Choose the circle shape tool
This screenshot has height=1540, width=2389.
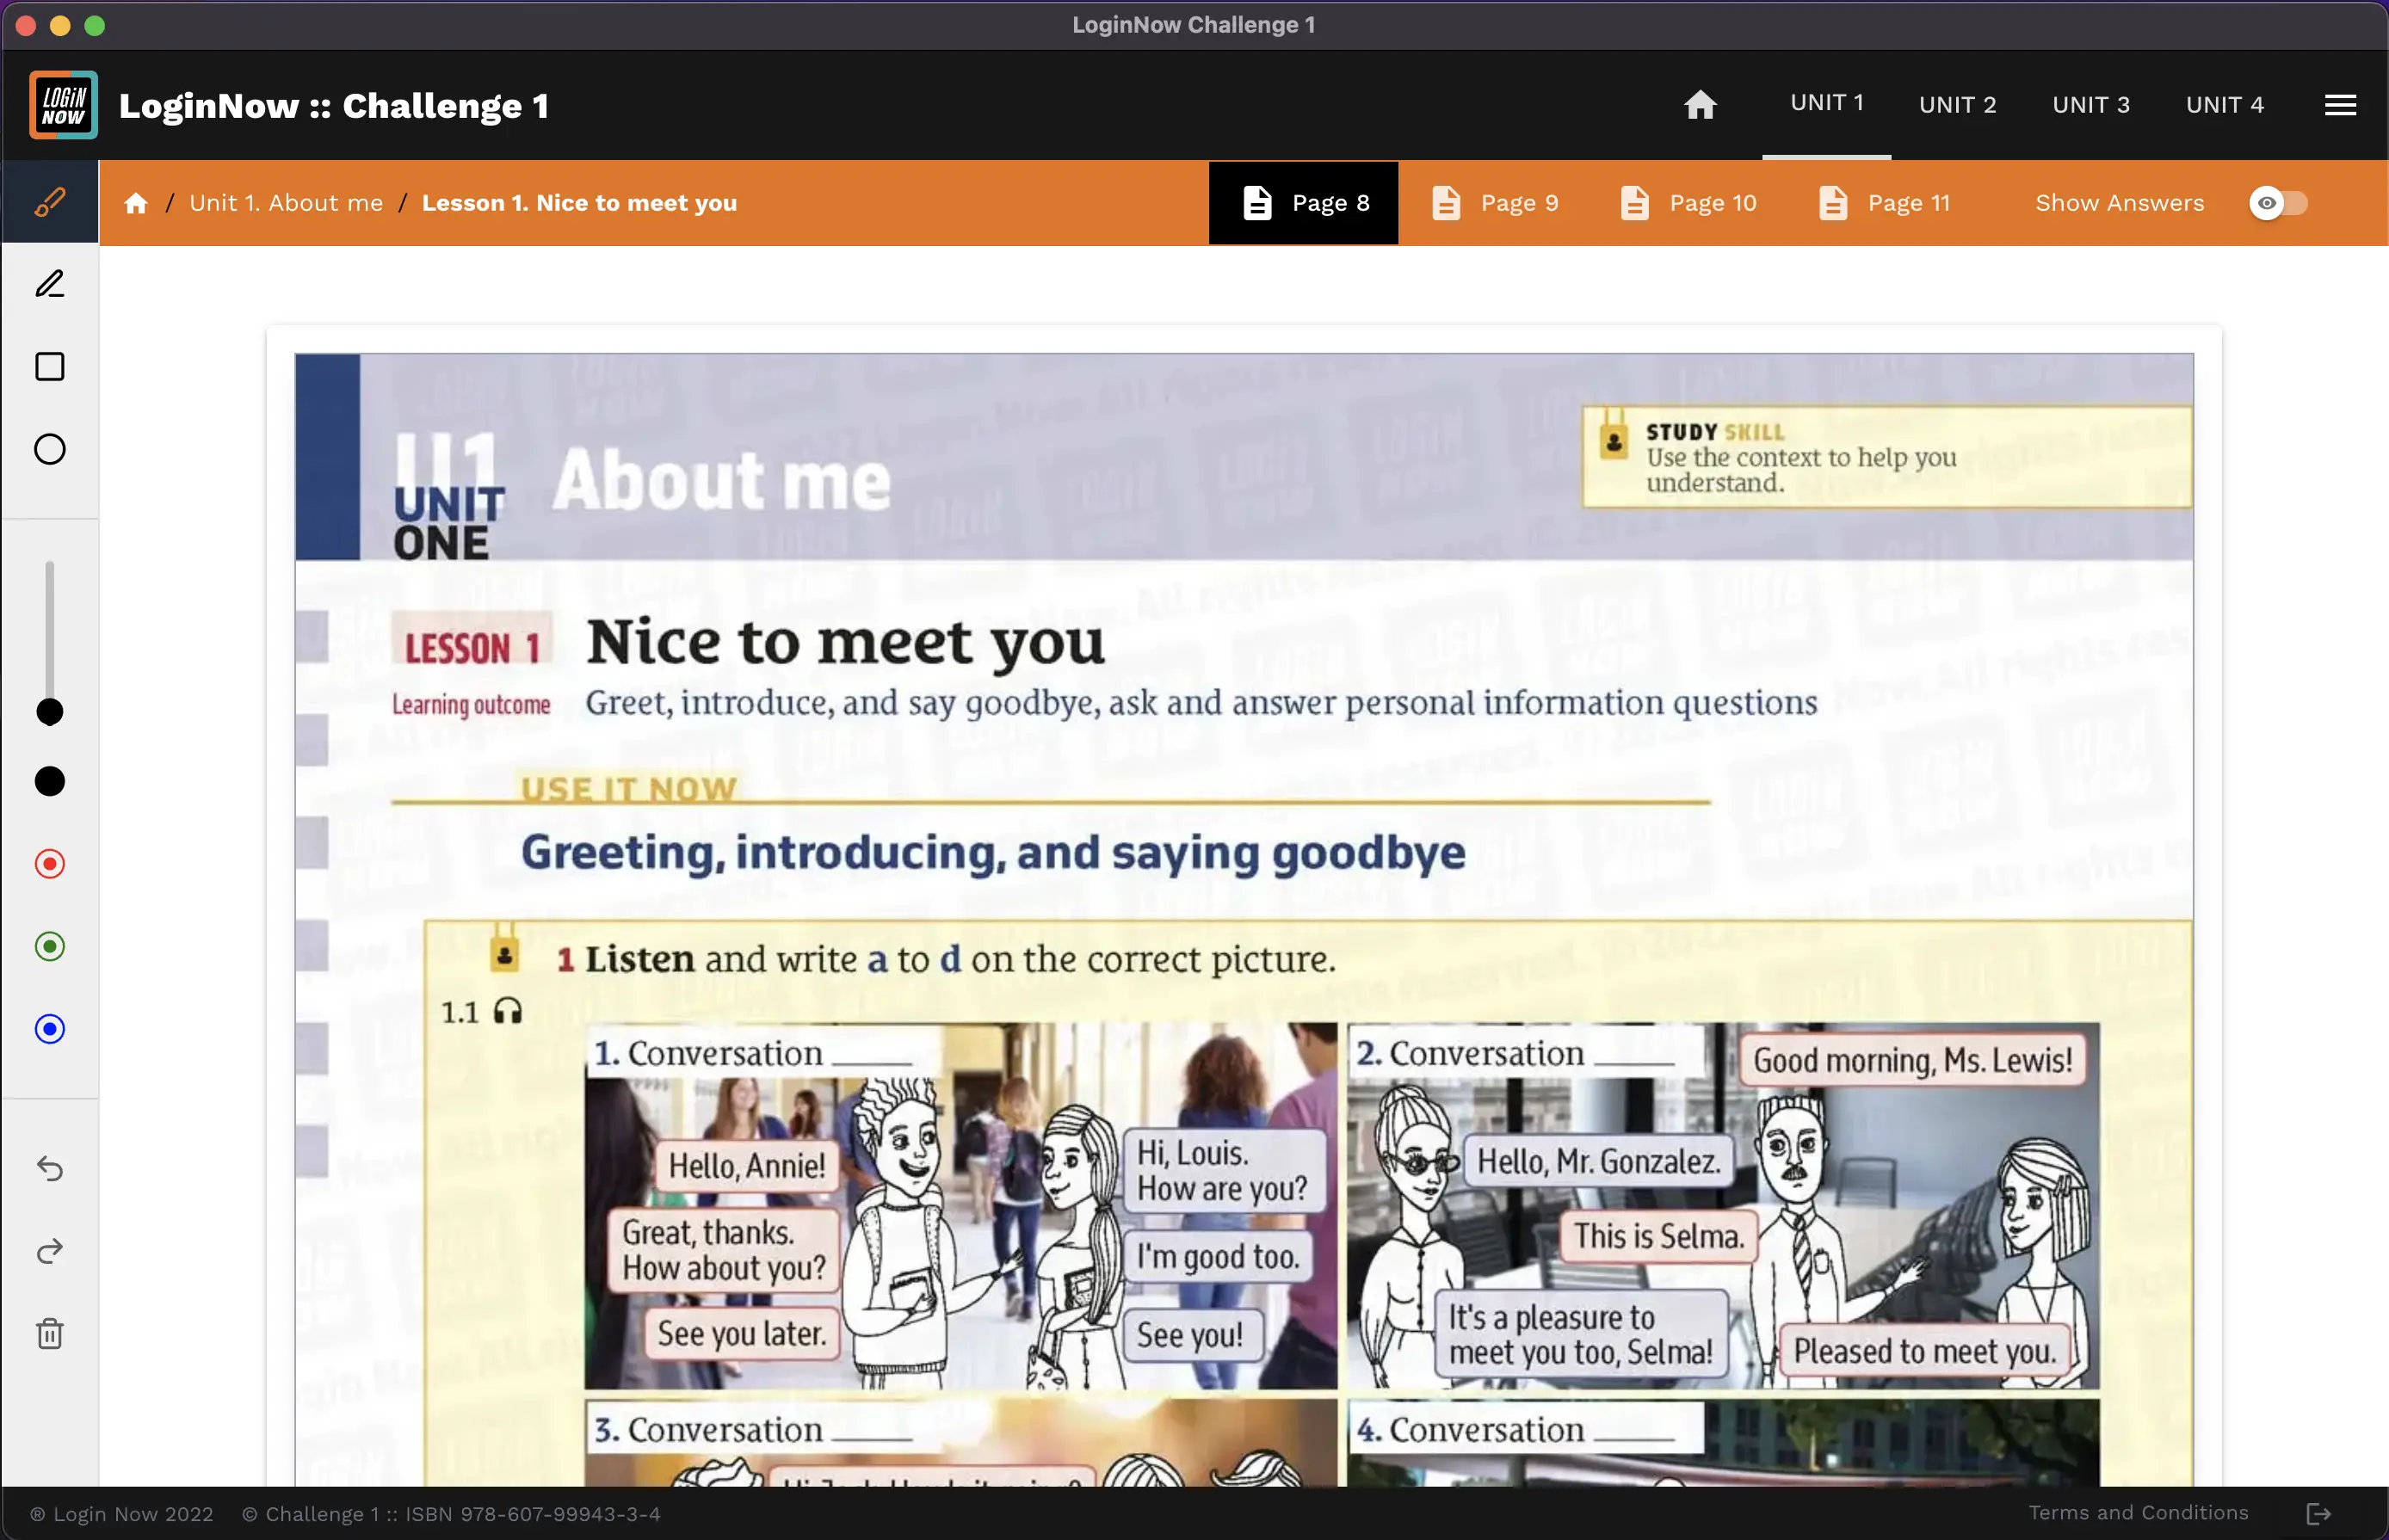(x=50, y=449)
